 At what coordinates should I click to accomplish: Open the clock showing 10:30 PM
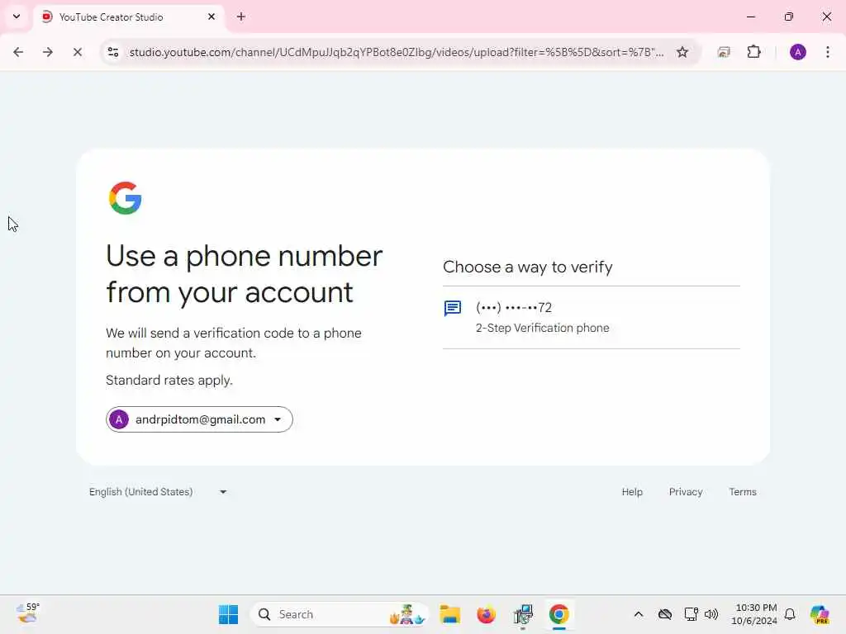click(754, 614)
